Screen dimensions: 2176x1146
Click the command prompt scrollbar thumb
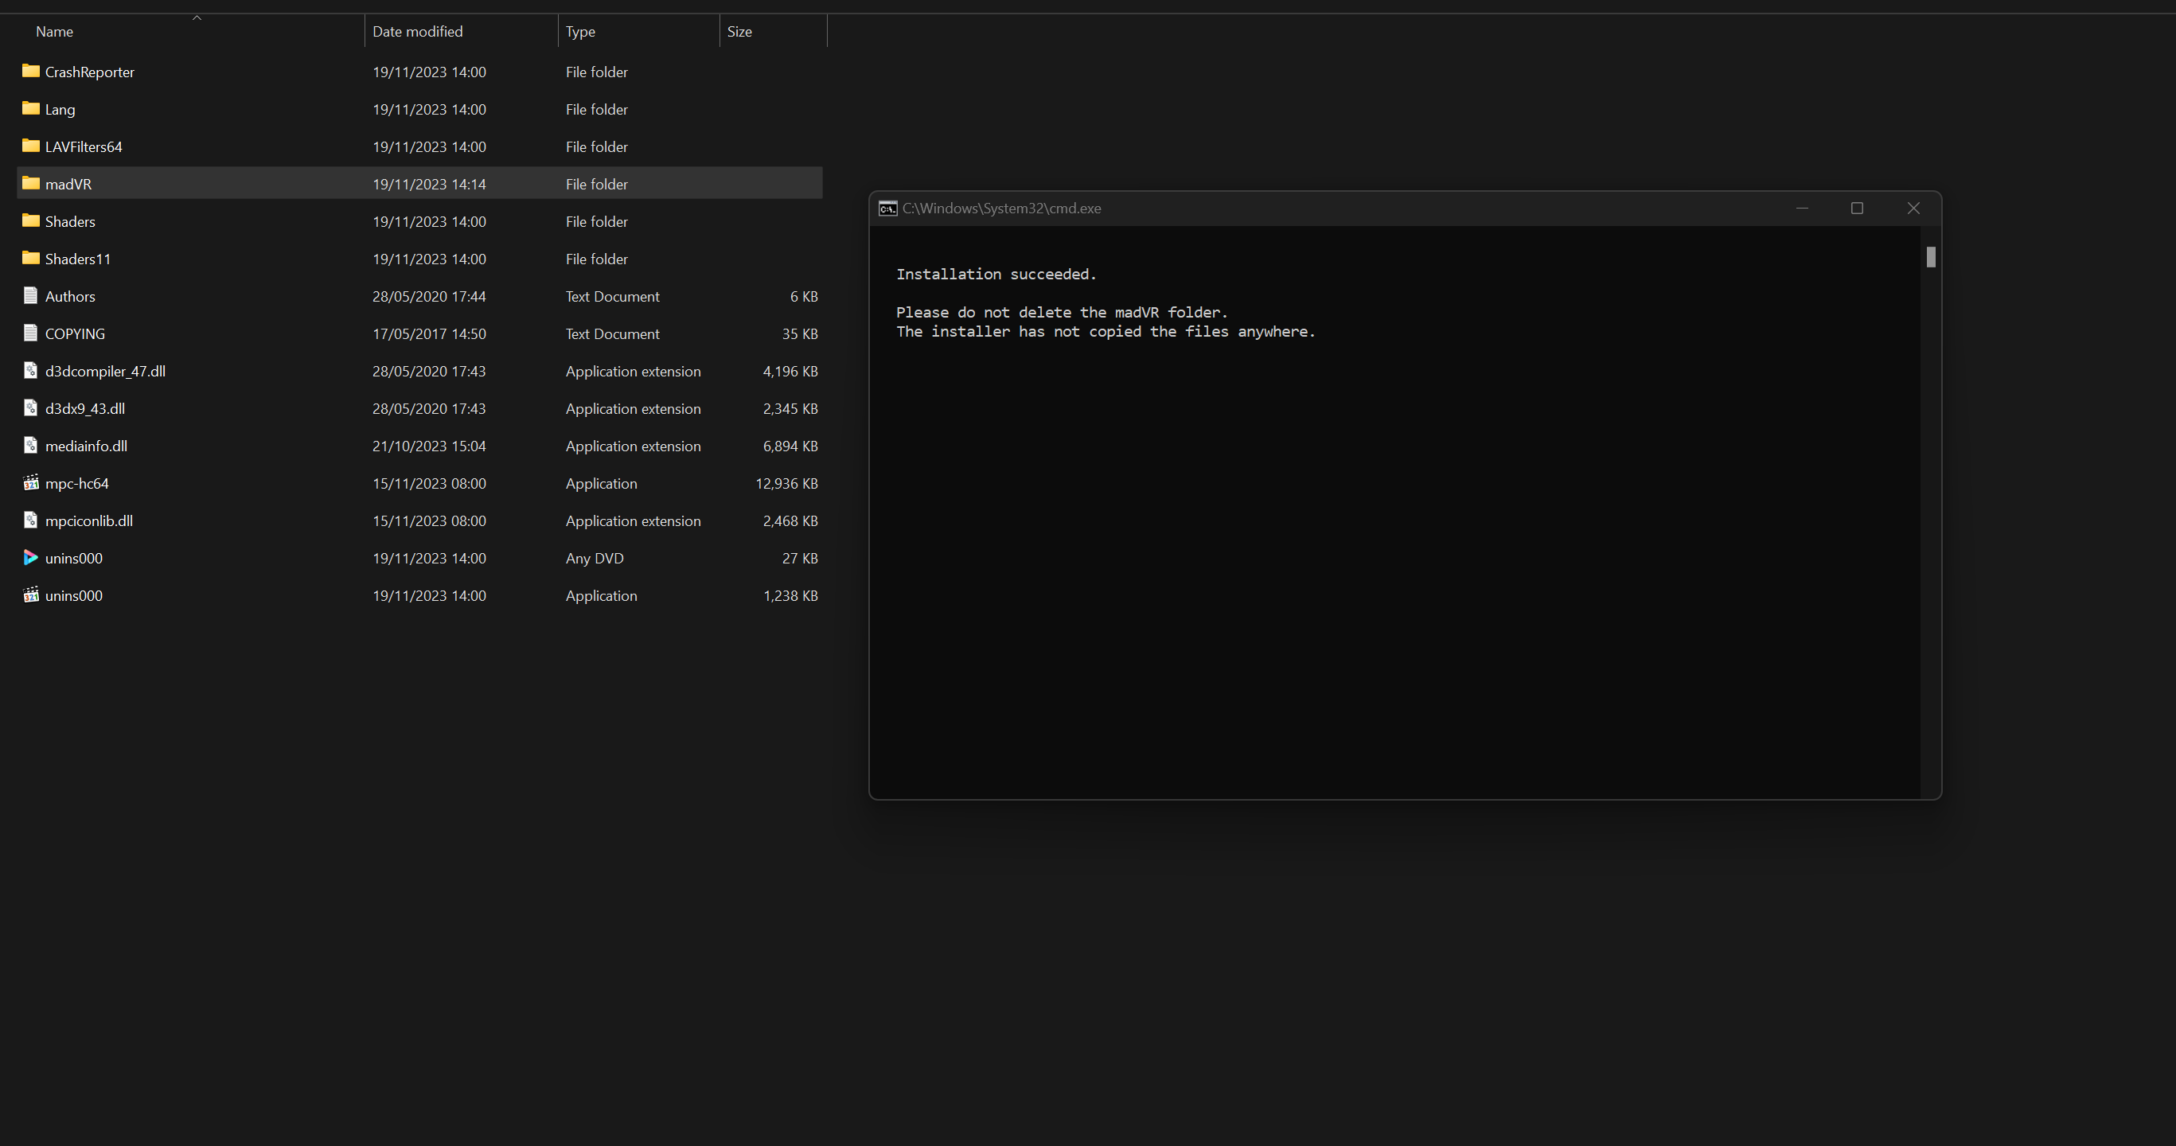coord(1931,257)
